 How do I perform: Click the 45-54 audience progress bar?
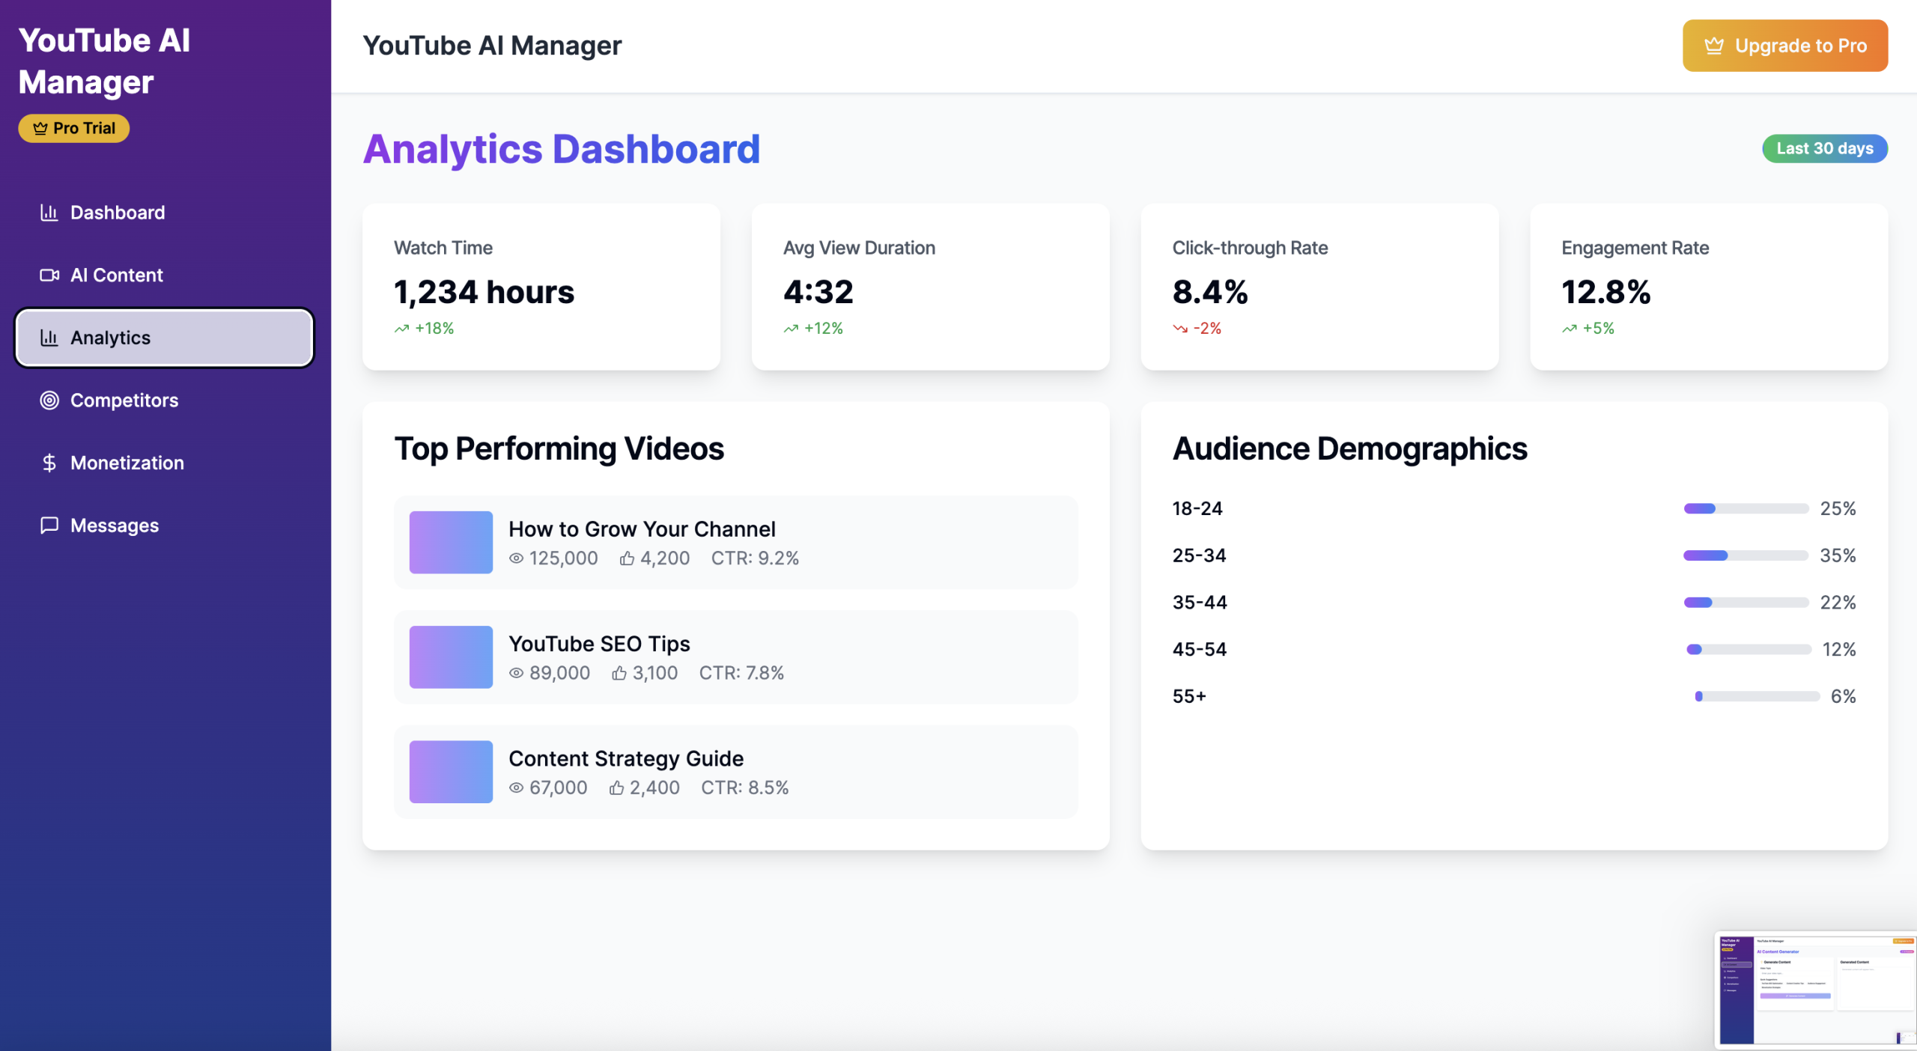pyautogui.click(x=1748, y=650)
